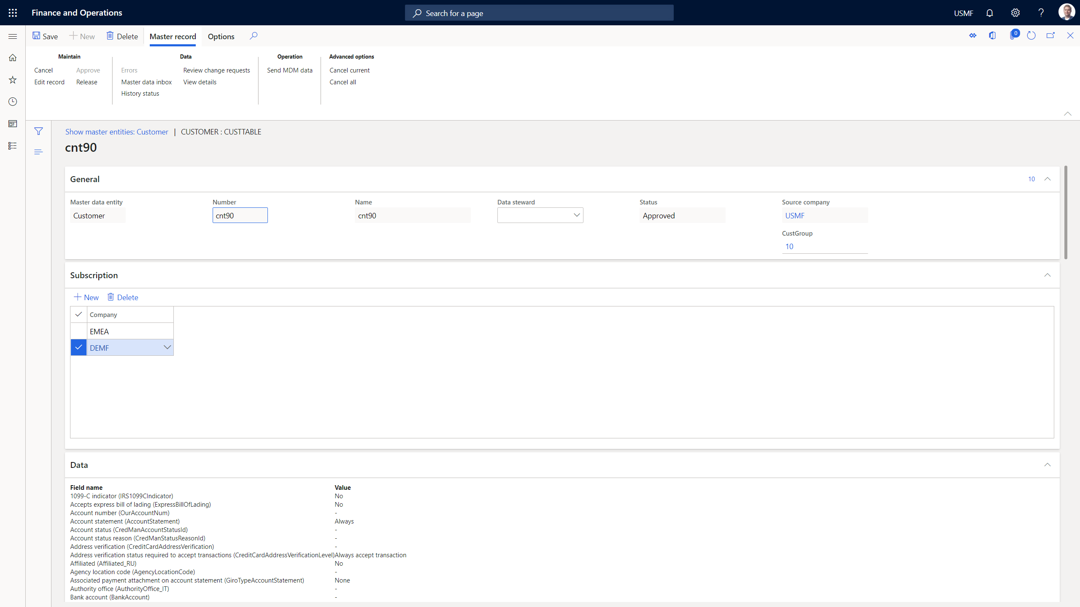Viewport: 1080px width, 607px height.
Task: Collapse the Data section
Action: click(x=1048, y=465)
